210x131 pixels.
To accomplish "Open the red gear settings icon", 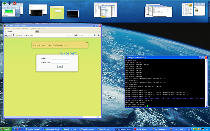I will click(x=15, y=3).
